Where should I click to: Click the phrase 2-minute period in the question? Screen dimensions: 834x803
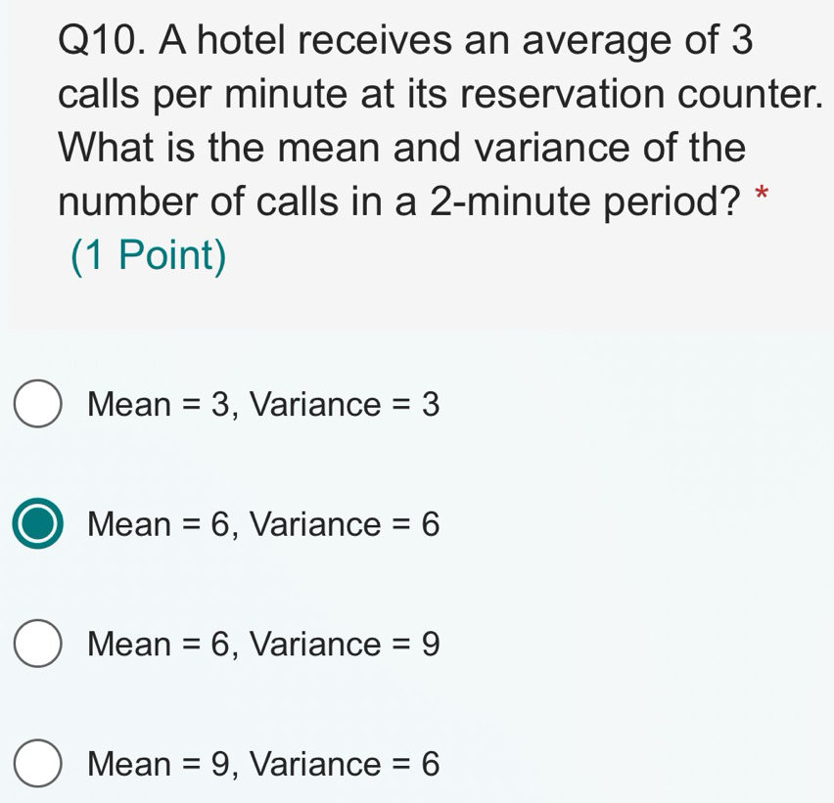tap(578, 202)
